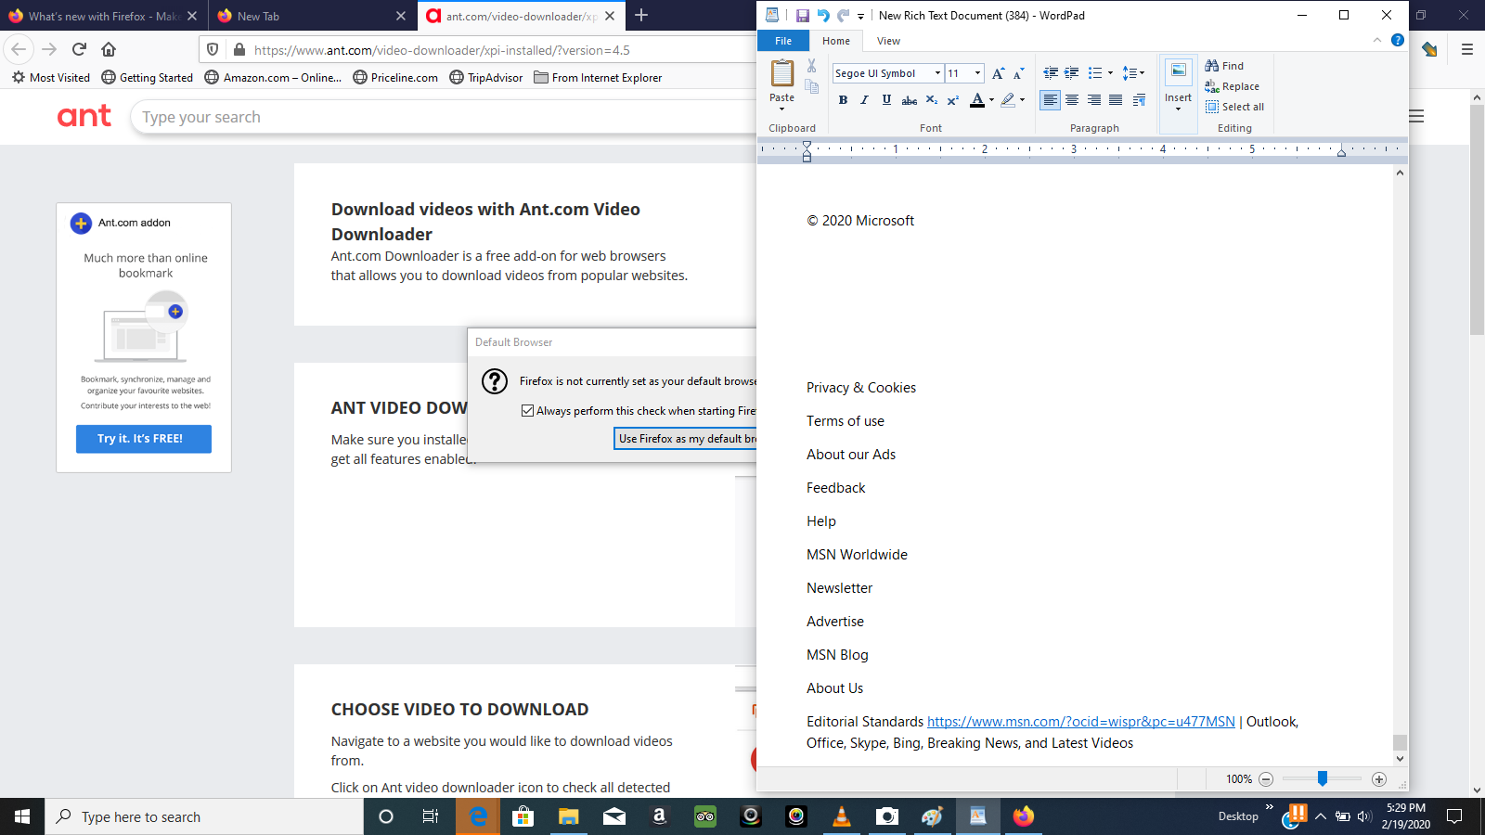The height and width of the screenshot is (835, 1485).
Task: Toggle Underline formatting in WordPad
Action: pyautogui.click(x=886, y=100)
